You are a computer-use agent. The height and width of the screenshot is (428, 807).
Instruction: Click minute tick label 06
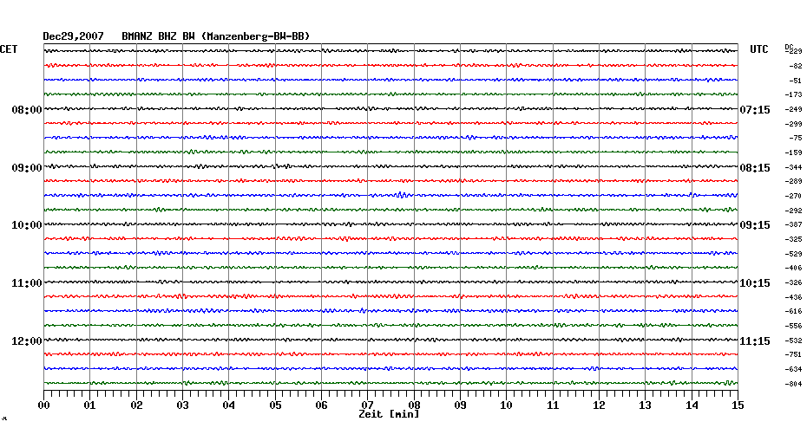coord(322,405)
